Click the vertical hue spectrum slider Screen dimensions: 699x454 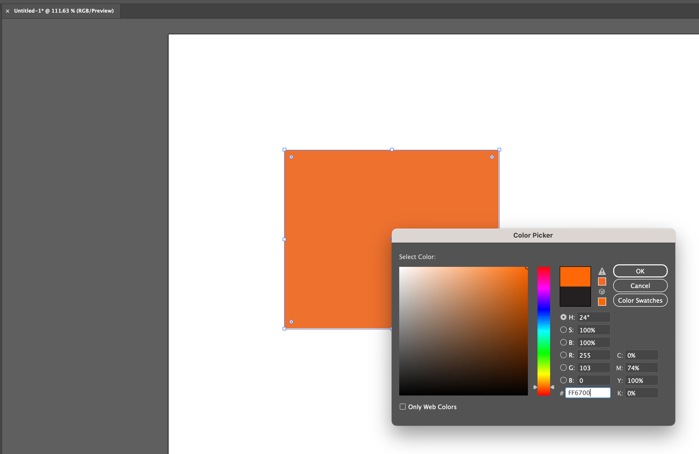tap(544, 331)
